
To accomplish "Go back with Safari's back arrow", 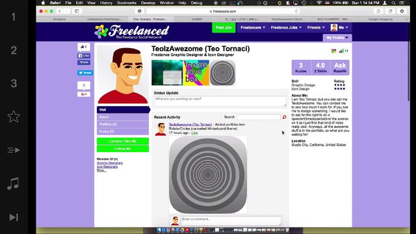I will 60,11.
